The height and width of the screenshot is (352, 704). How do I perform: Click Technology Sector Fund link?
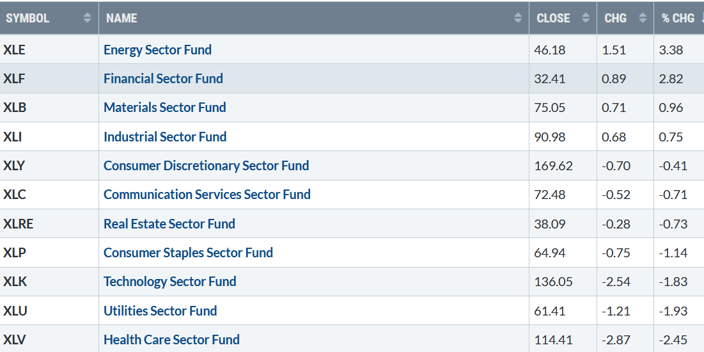(x=169, y=282)
